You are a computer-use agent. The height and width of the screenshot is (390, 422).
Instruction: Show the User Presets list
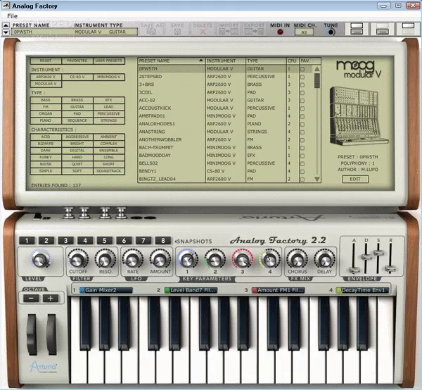coord(109,61)
